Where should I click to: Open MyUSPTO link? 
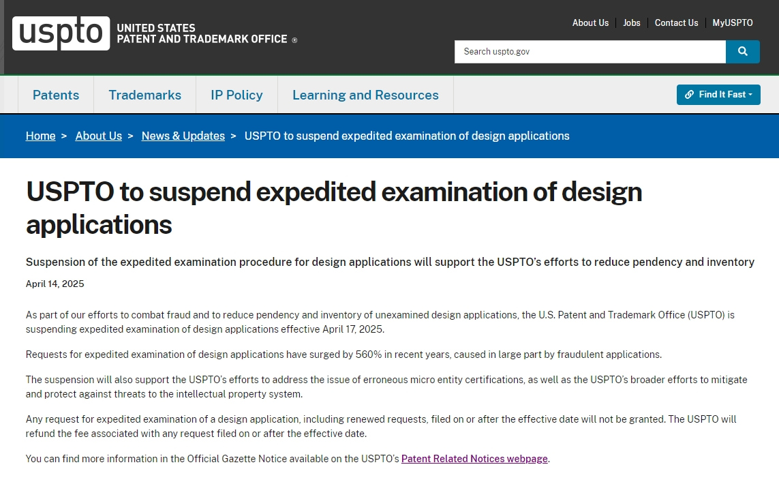[732, 23]
